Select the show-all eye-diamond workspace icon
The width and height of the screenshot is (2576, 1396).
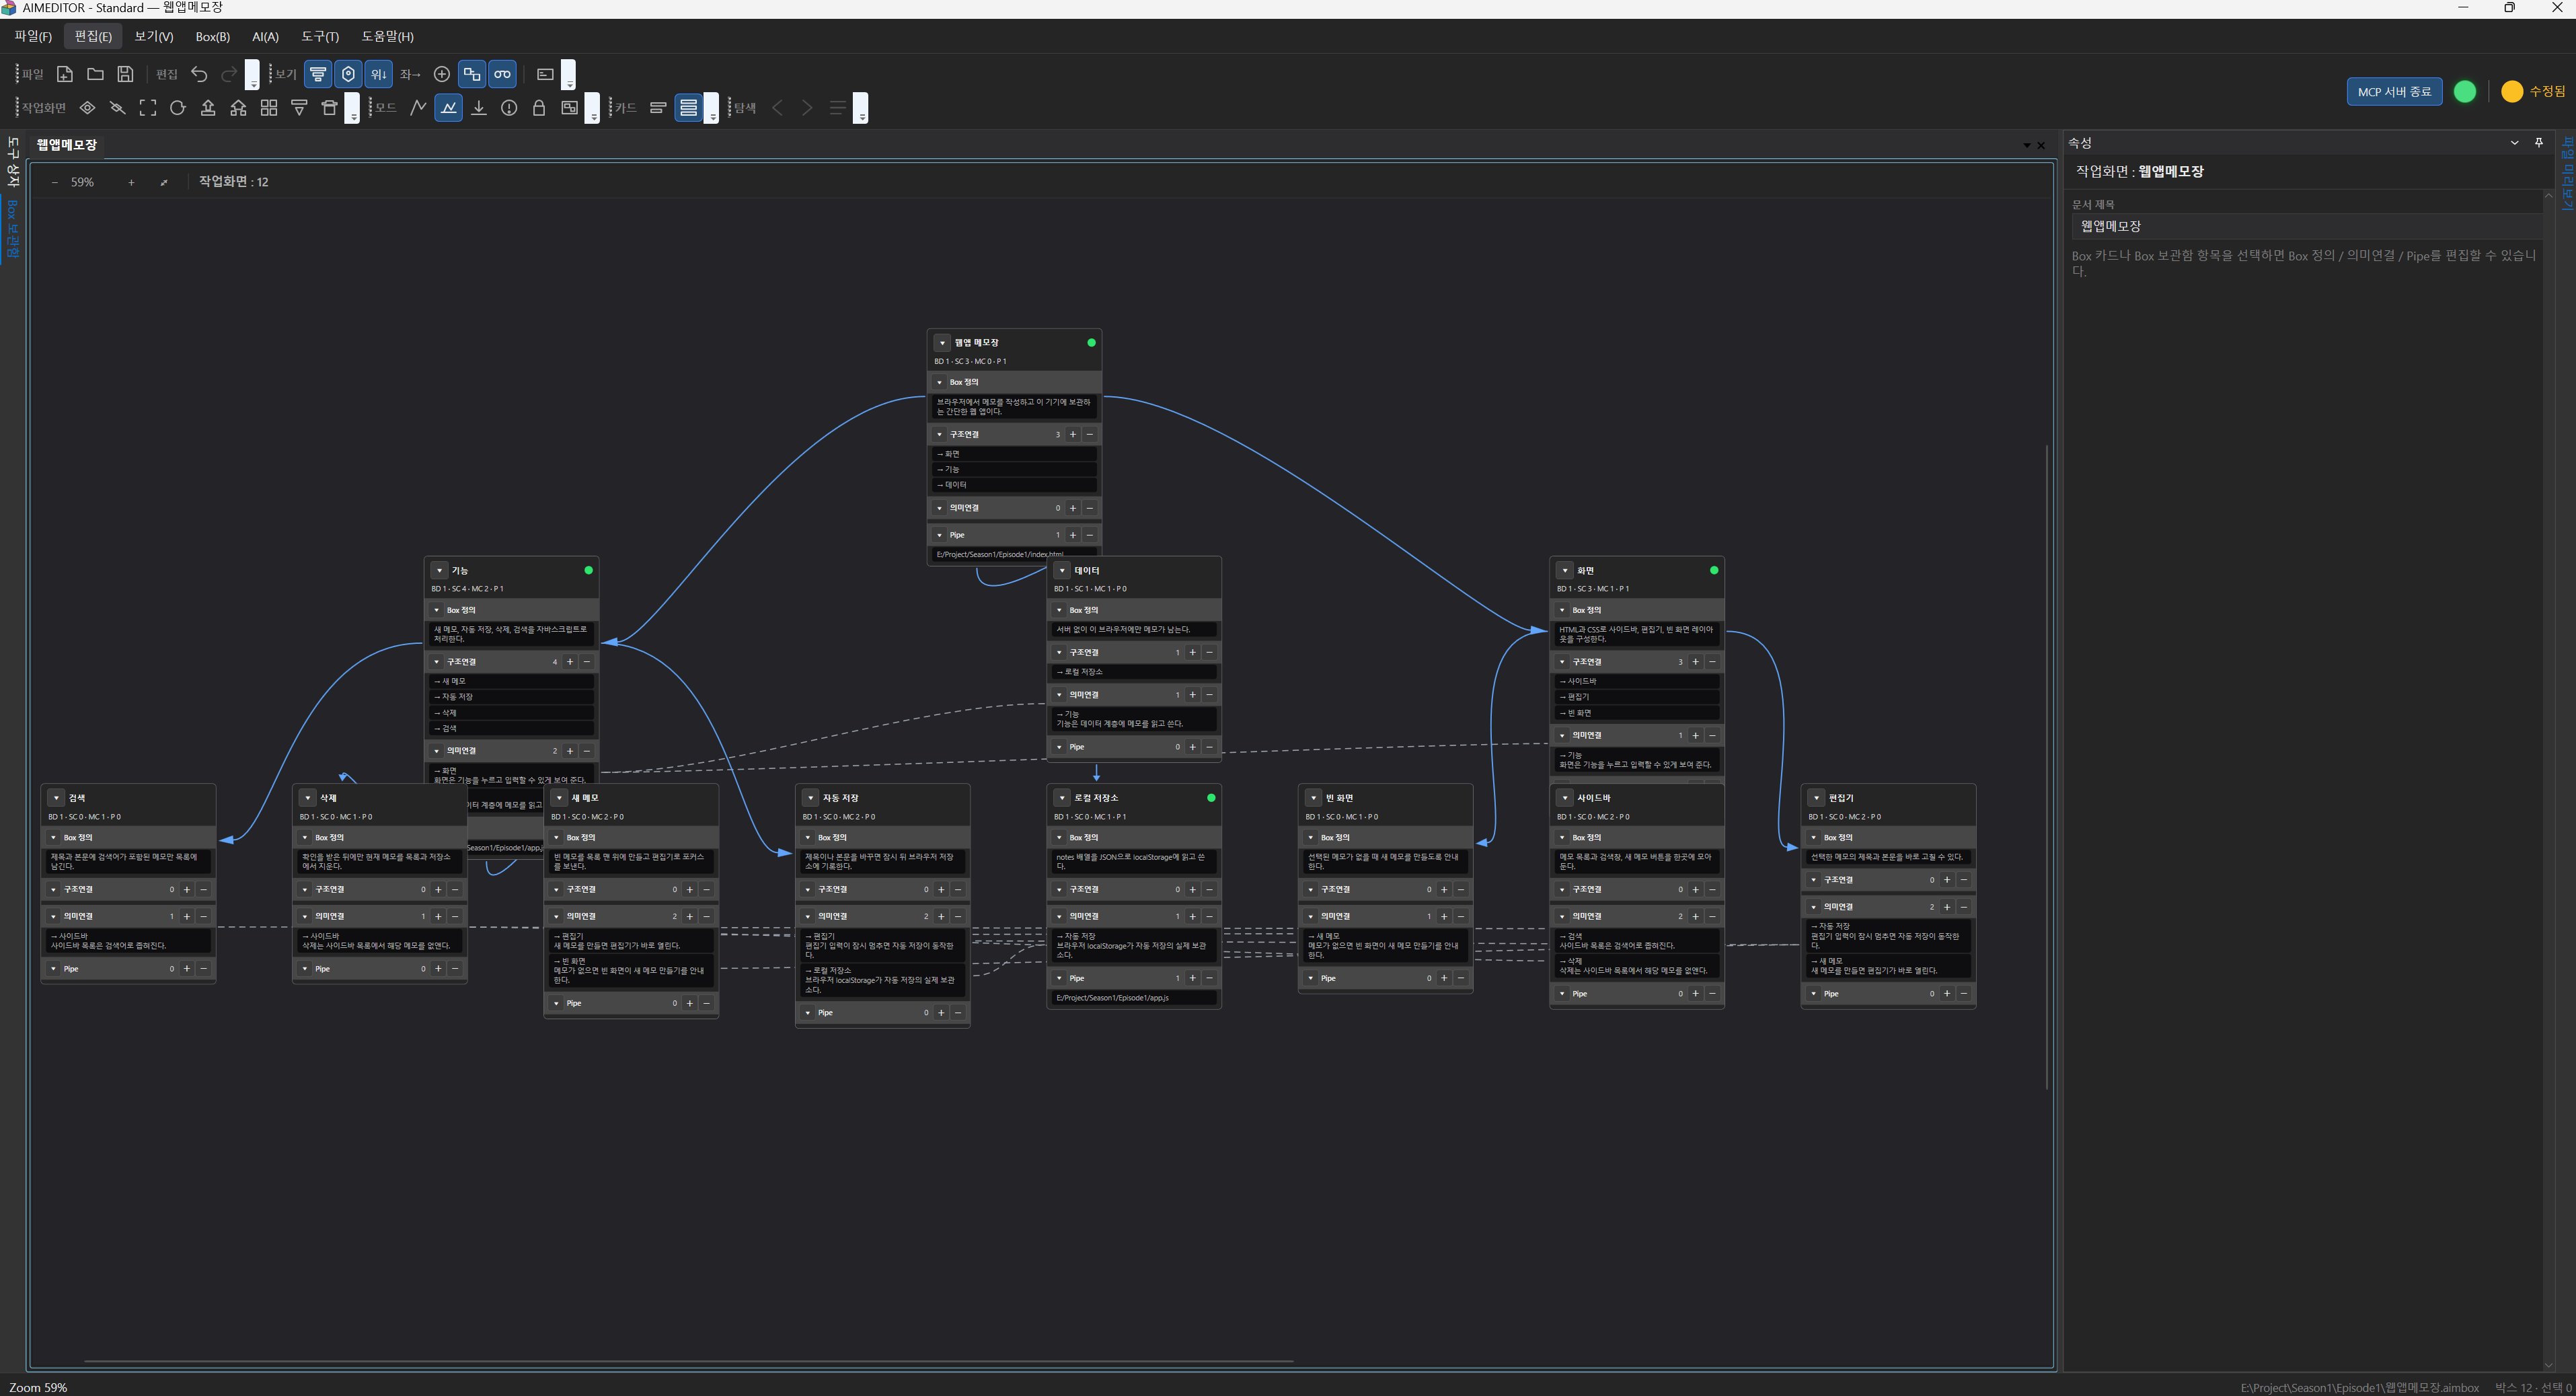click(88, 108)
